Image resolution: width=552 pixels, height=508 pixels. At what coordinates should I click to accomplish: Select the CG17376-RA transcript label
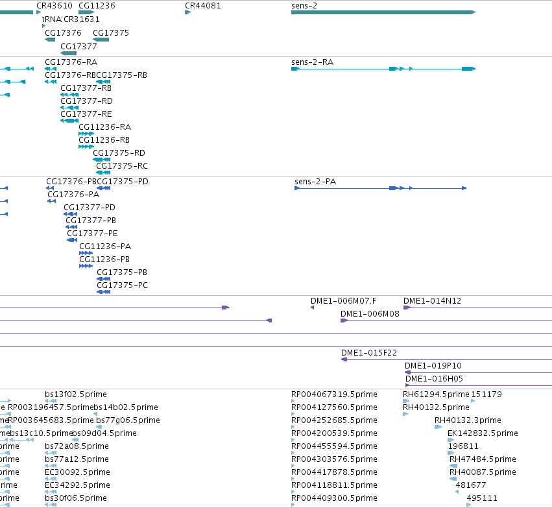coord(71,62)
